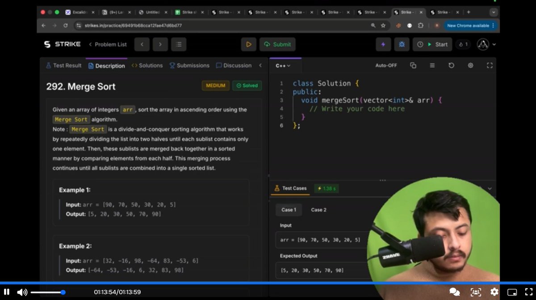Collapse the test cases panel chevron
The image size is (536, 300).
tap(490, 189)
